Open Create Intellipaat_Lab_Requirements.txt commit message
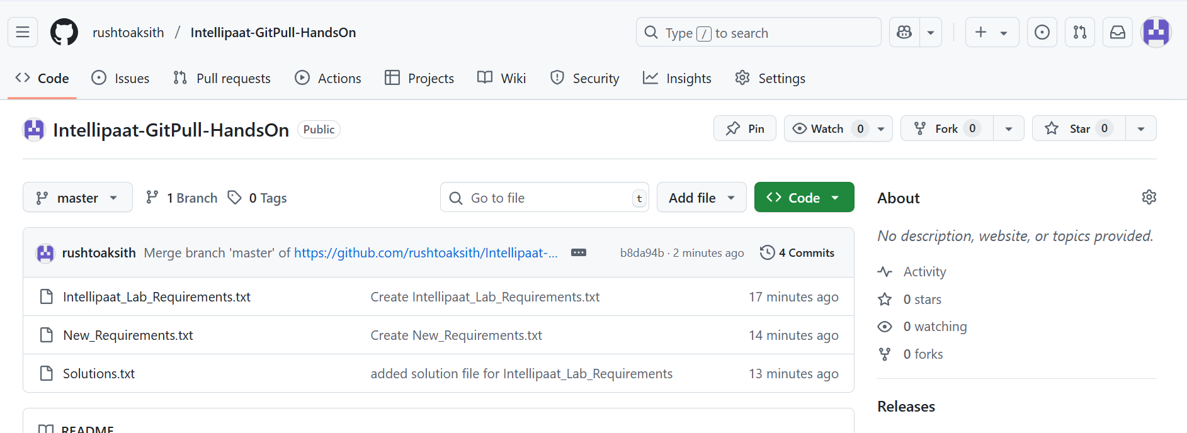Viewport: 1187px width, 433px height. coord(485,296)
